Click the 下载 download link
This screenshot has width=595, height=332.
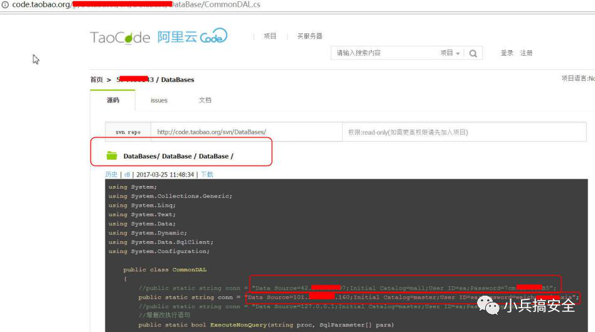tap(207, 175)
